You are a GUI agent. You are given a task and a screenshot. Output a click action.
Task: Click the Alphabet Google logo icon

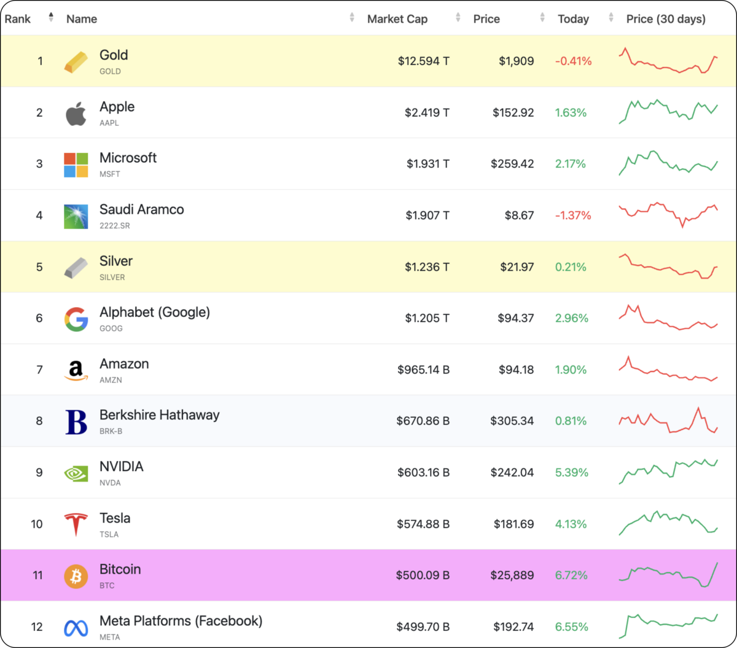pos(76,319)
